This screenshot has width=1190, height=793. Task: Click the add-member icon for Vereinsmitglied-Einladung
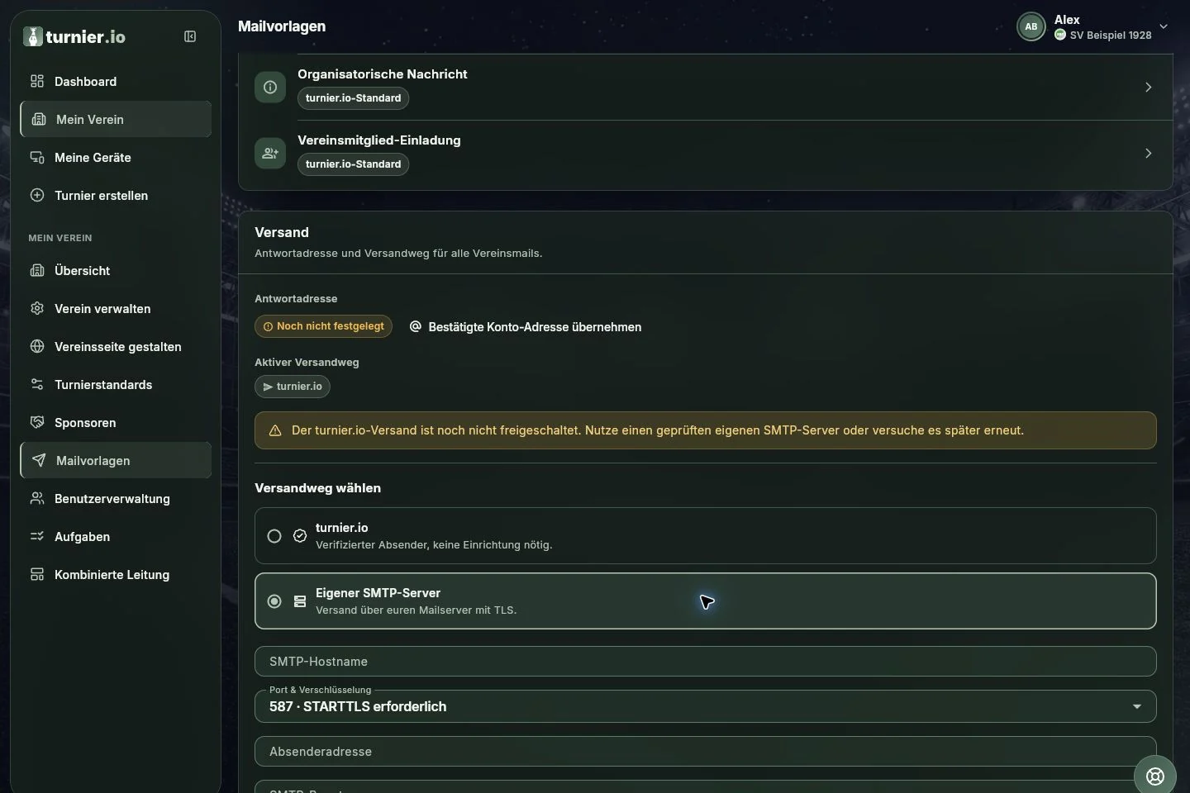click(270, 153)
